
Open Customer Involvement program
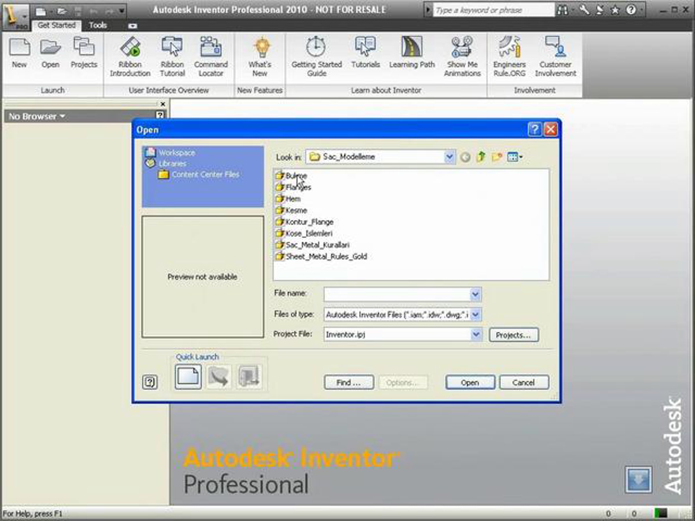click(x=555, y=56)
